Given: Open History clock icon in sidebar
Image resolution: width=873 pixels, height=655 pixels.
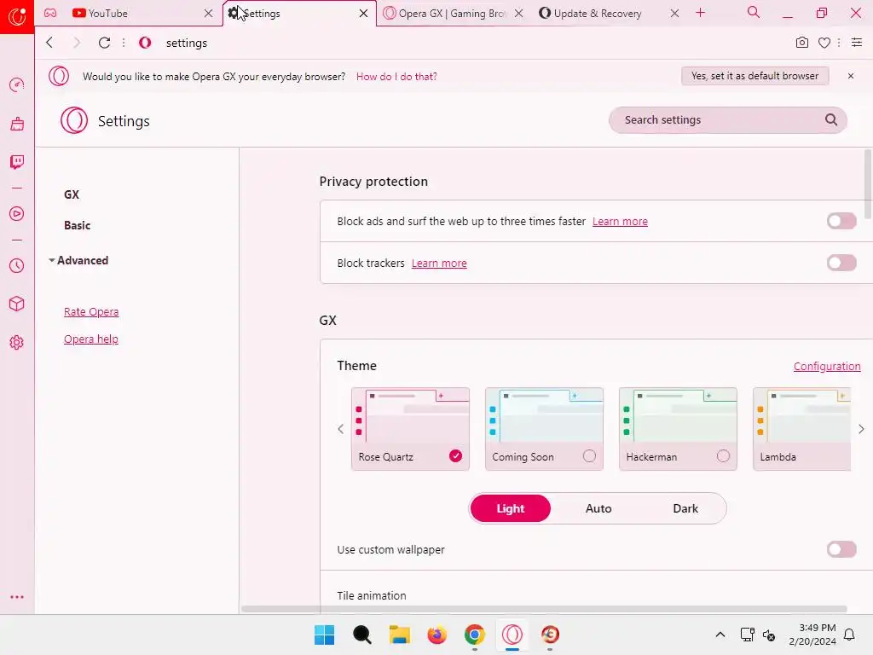Looking at the screenshot, I should pos(17,266).
